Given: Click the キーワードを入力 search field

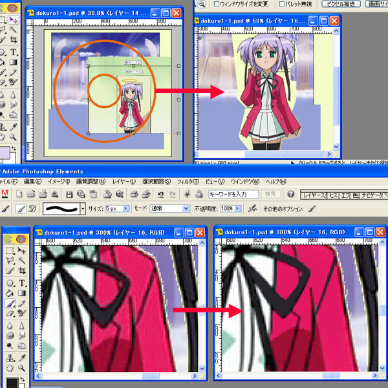Looking at the screenshot, I should click(x=233, y=194).
